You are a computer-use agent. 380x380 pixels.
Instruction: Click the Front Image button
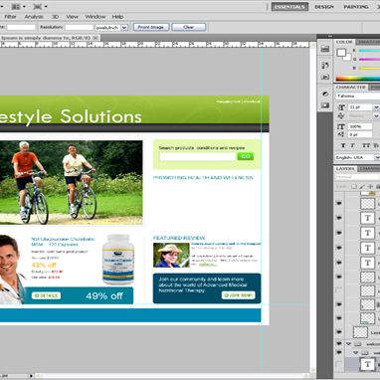coord(151,27)
